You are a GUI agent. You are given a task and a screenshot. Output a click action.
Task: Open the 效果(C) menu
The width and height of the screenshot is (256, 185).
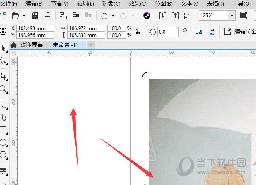[137, 3]
